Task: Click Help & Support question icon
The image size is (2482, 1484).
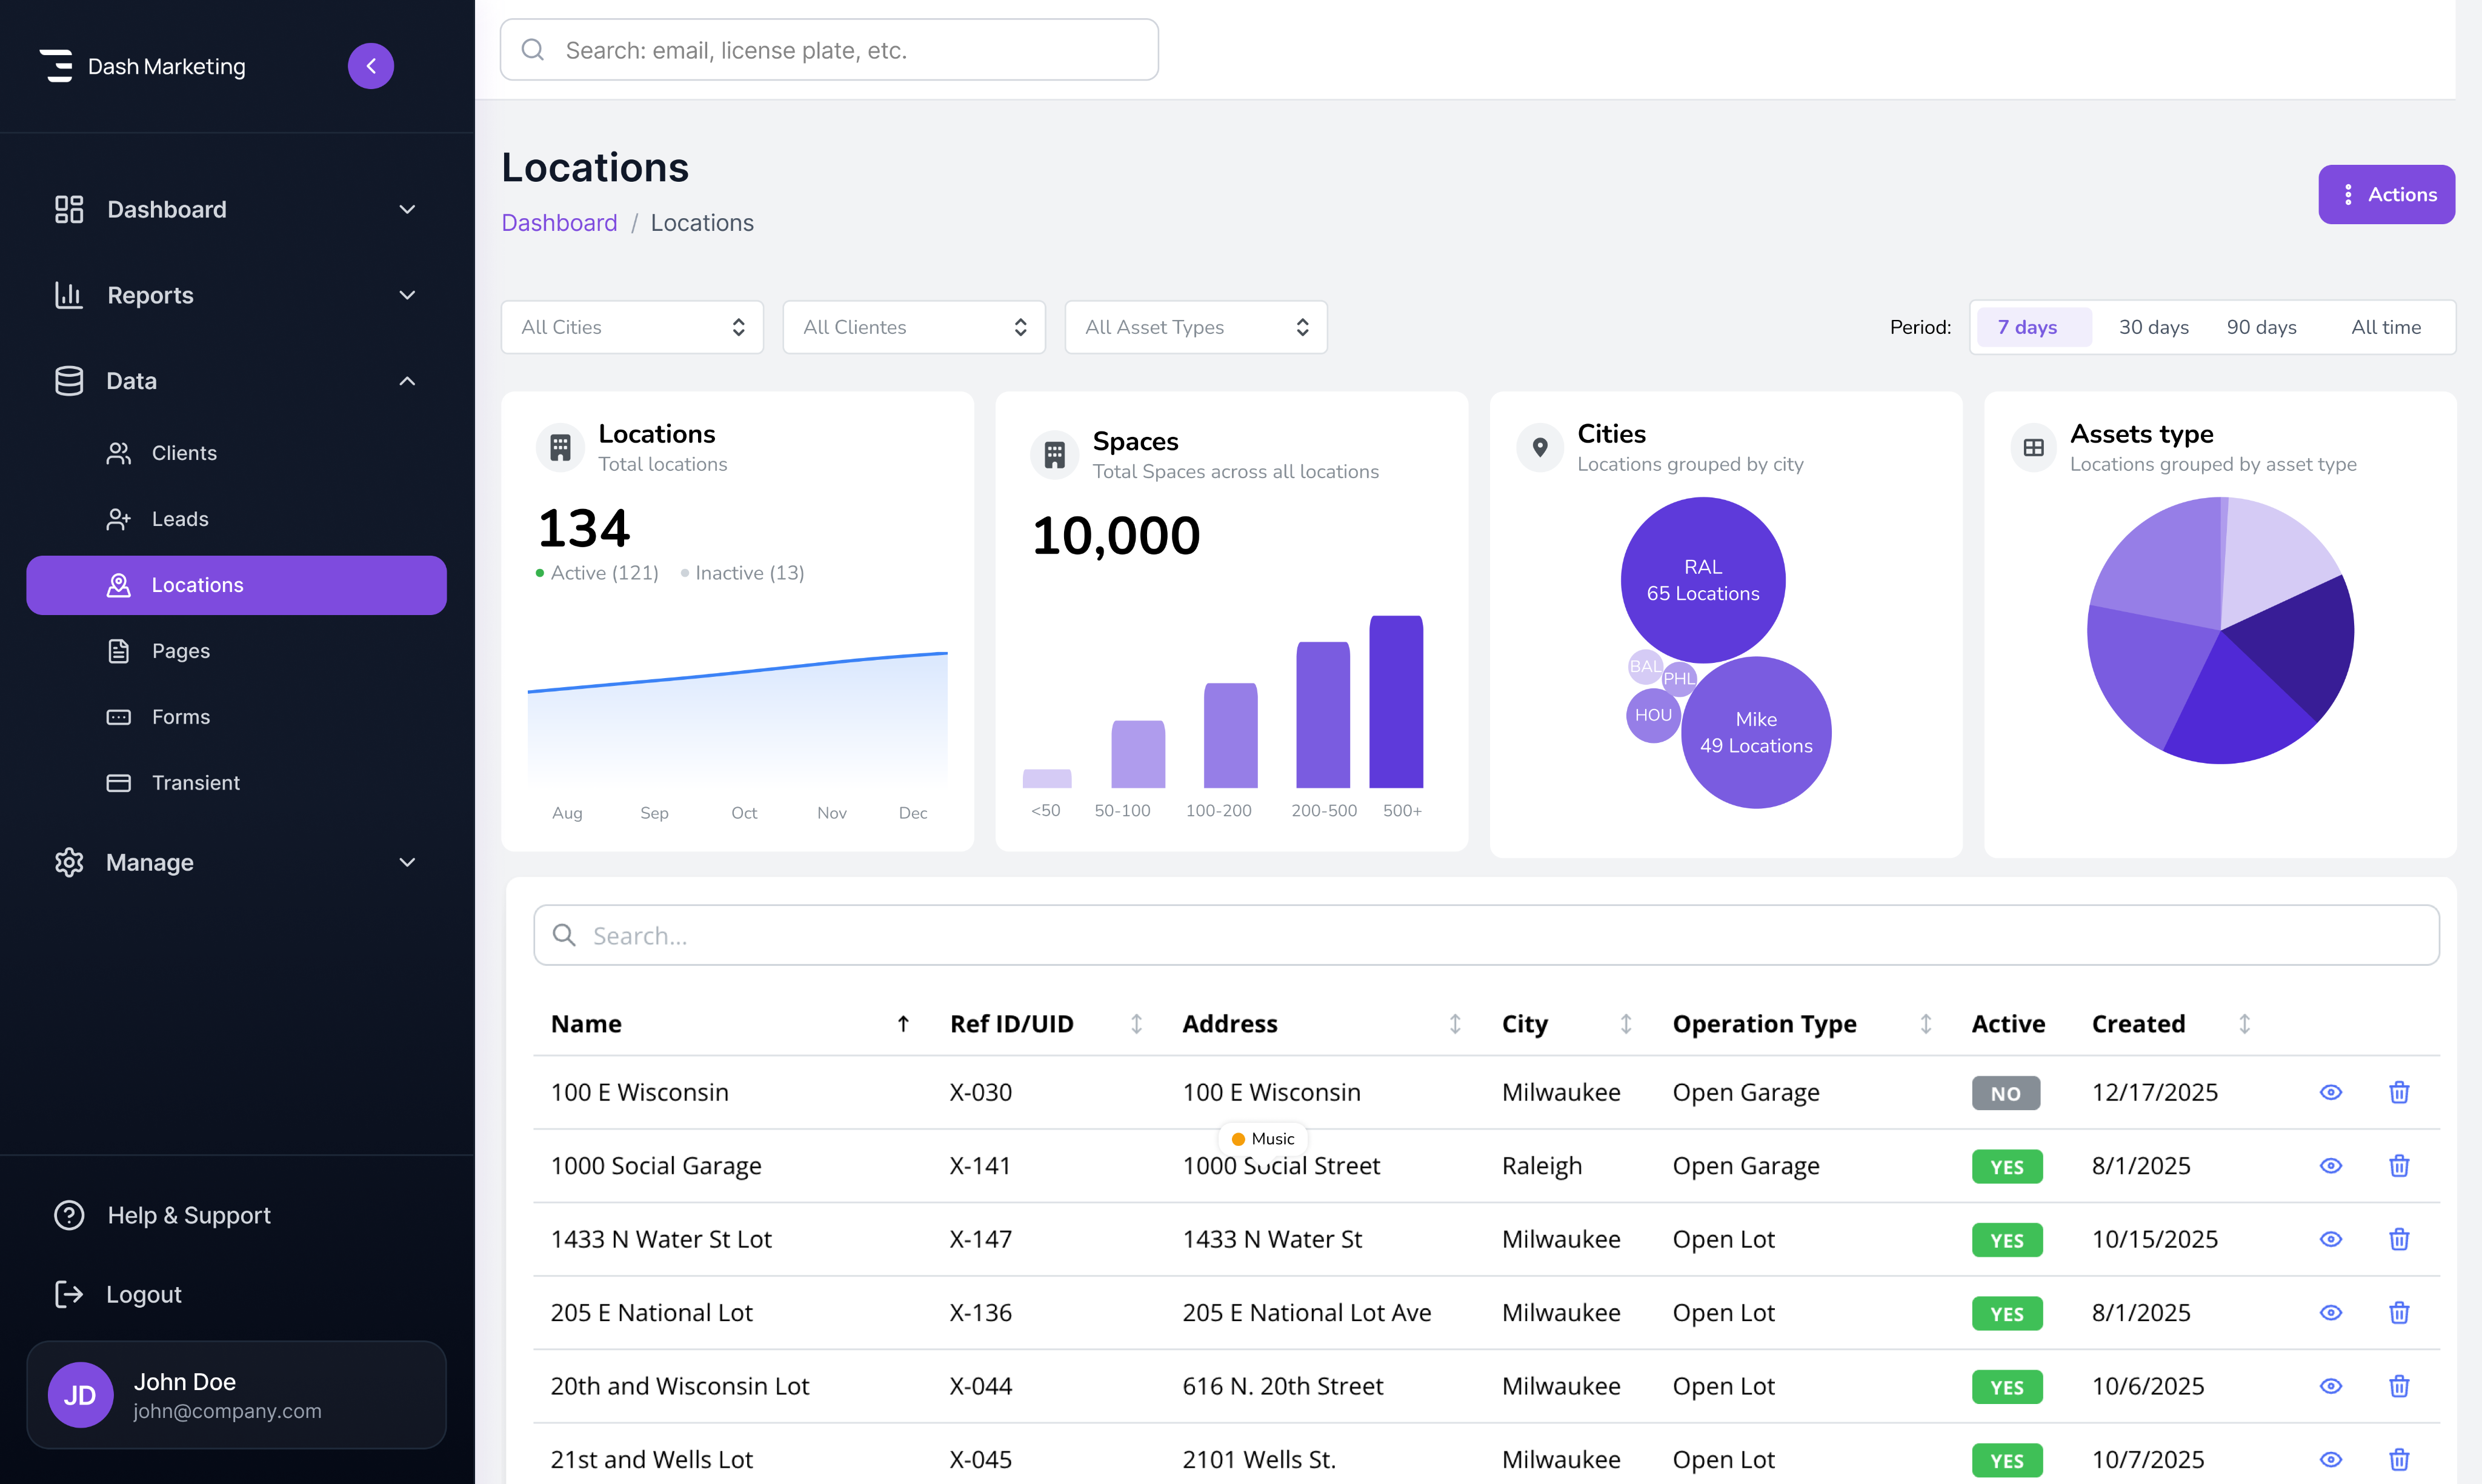Action: pos(69,1215)
